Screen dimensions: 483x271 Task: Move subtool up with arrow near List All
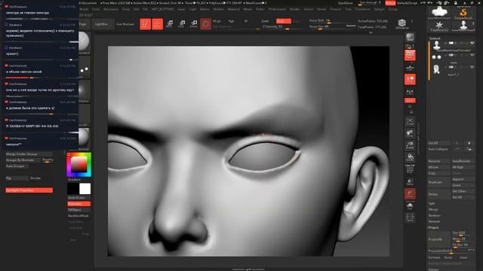coord(457,143)
